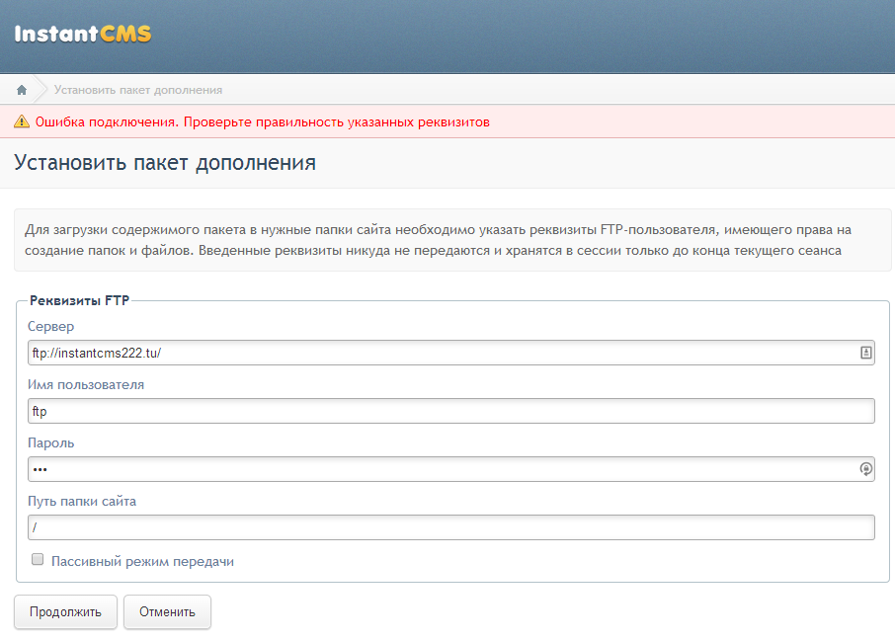The image size is (895, 641).
Task: Focus the Путь папки сайта input field
Action: pos(450,527)
